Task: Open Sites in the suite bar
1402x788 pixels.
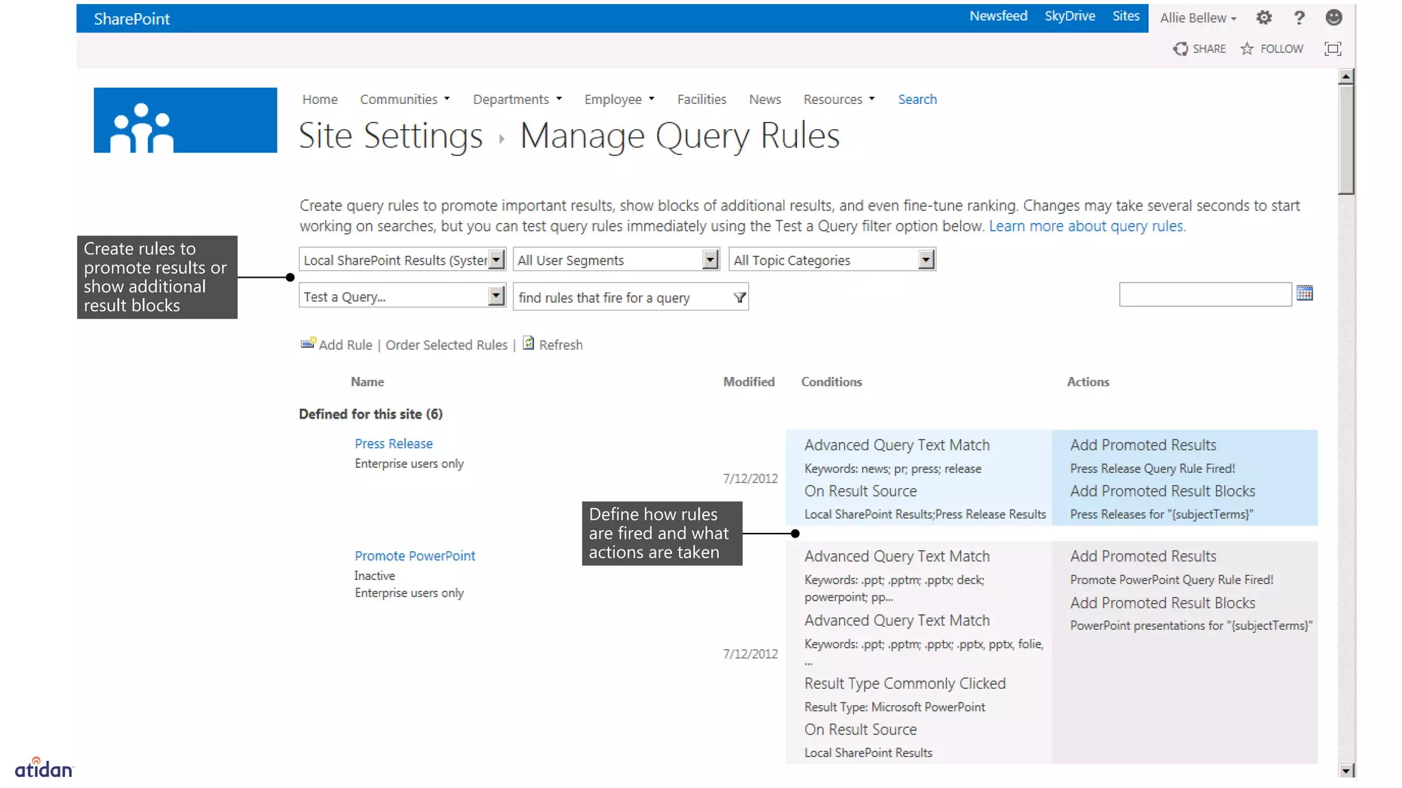Action: point(1125,16)
